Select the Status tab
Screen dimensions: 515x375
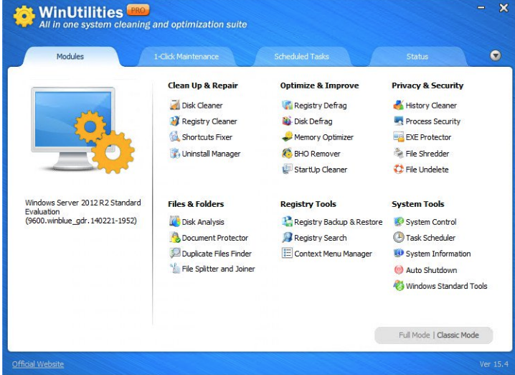coord(417,56)
